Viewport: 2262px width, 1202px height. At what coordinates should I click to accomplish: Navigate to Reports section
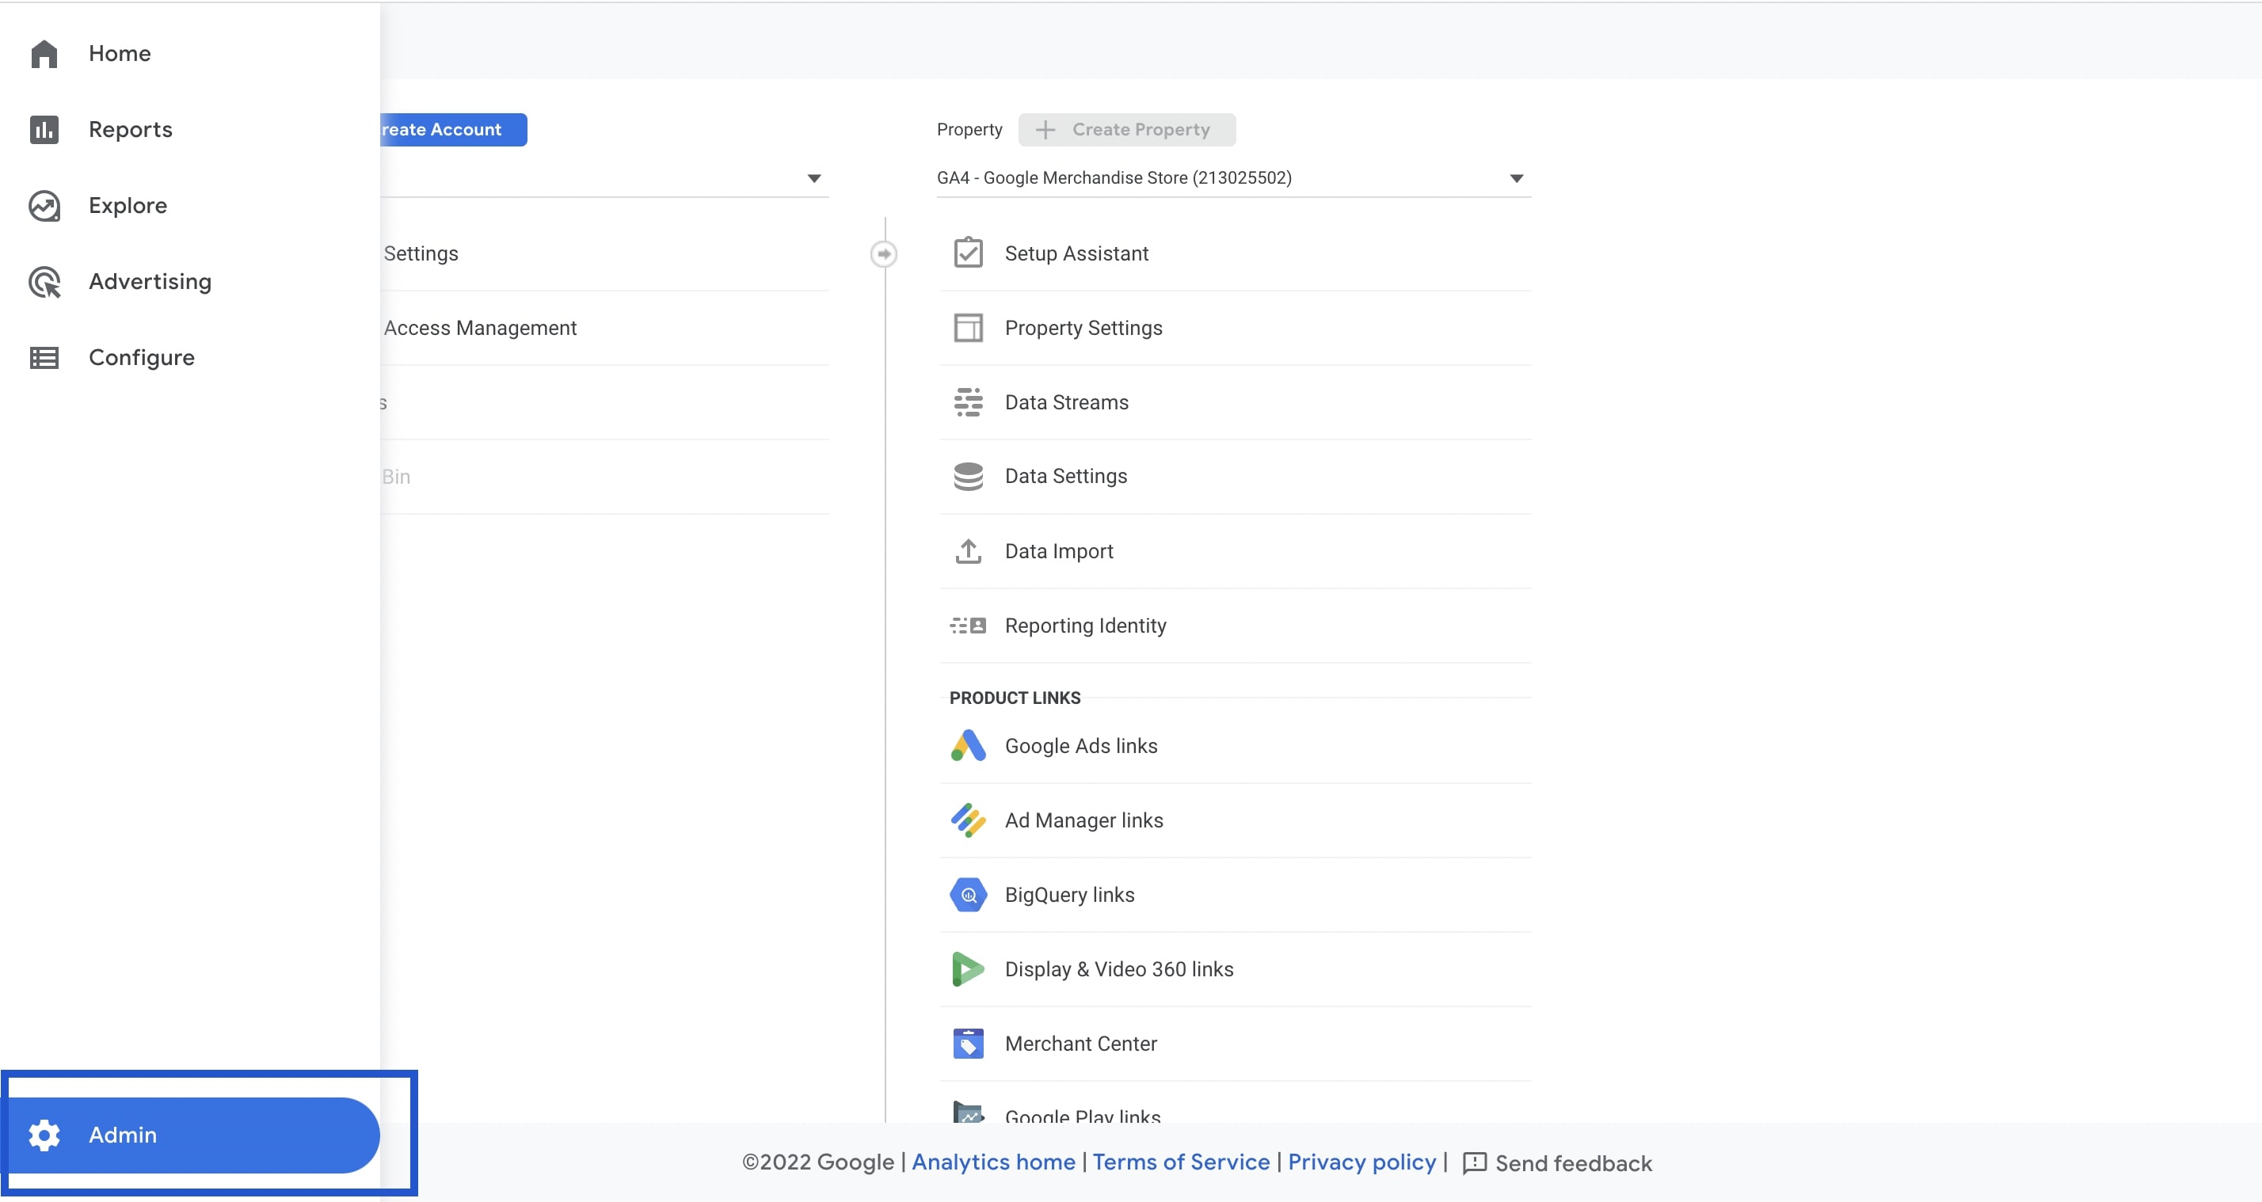[130, 128]
